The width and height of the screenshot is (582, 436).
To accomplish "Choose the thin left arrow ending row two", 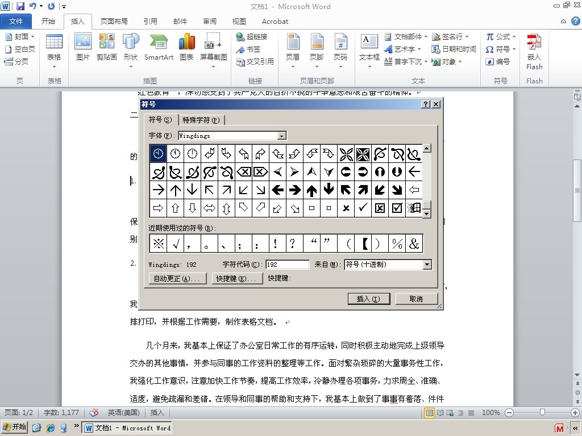I will pyautogui.click(x=414, y=171).
